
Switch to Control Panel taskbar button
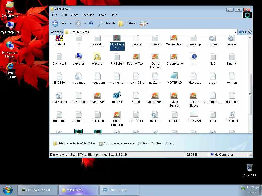[119, 190]
